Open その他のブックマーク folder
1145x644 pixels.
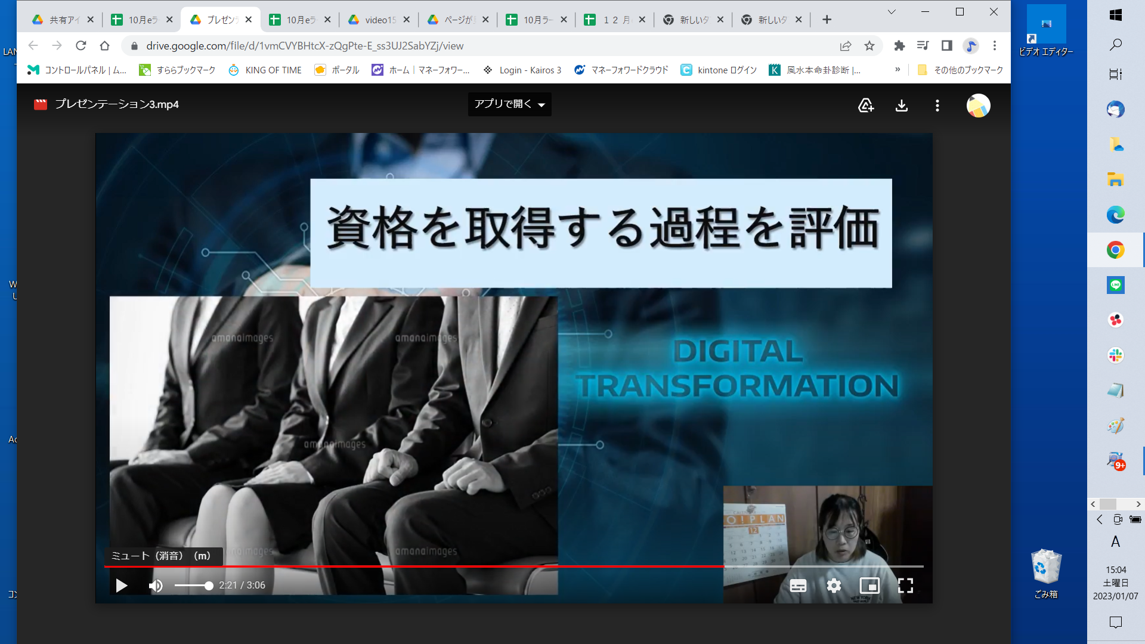[x=960, y=70]
